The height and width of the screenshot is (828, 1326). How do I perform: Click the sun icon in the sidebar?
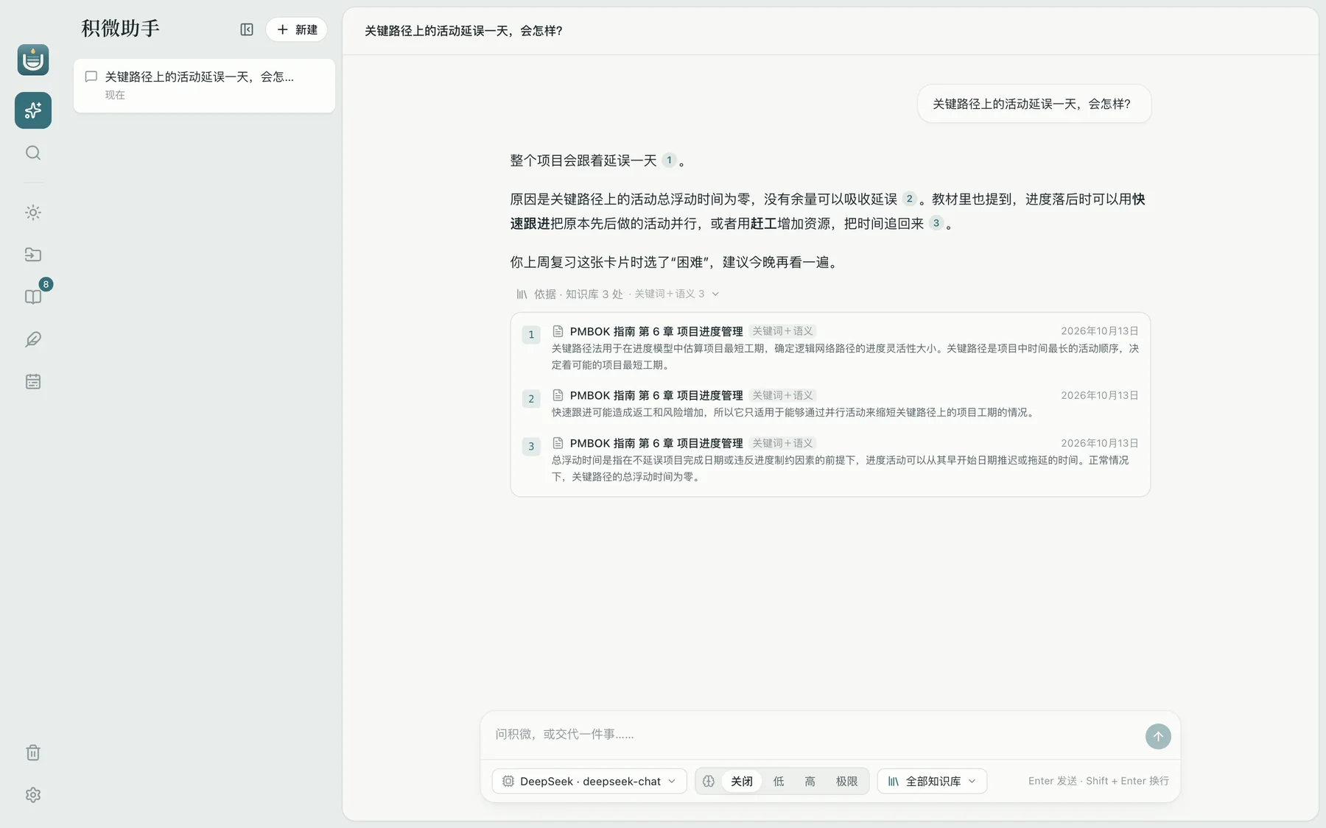pos(33,213)
